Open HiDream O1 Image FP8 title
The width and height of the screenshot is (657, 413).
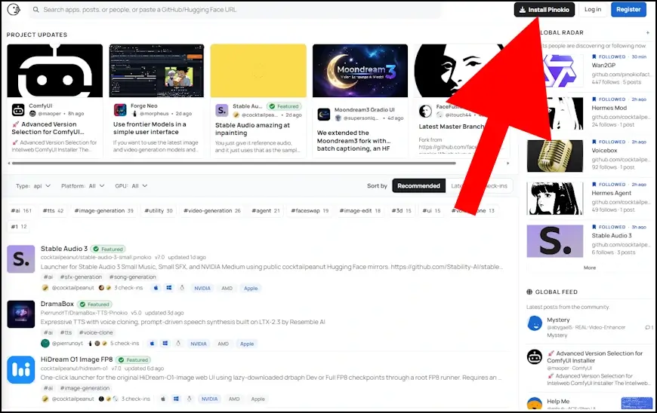(77, 359)
